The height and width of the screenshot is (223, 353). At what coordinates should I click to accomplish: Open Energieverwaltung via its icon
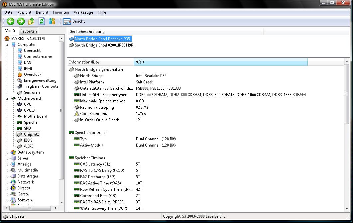click(20, 80)
